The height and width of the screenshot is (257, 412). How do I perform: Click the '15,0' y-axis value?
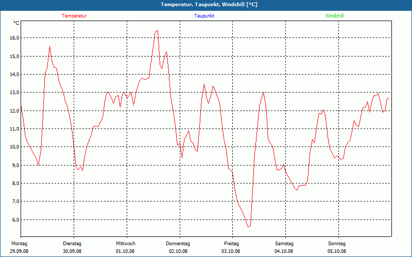click(15, 56)
